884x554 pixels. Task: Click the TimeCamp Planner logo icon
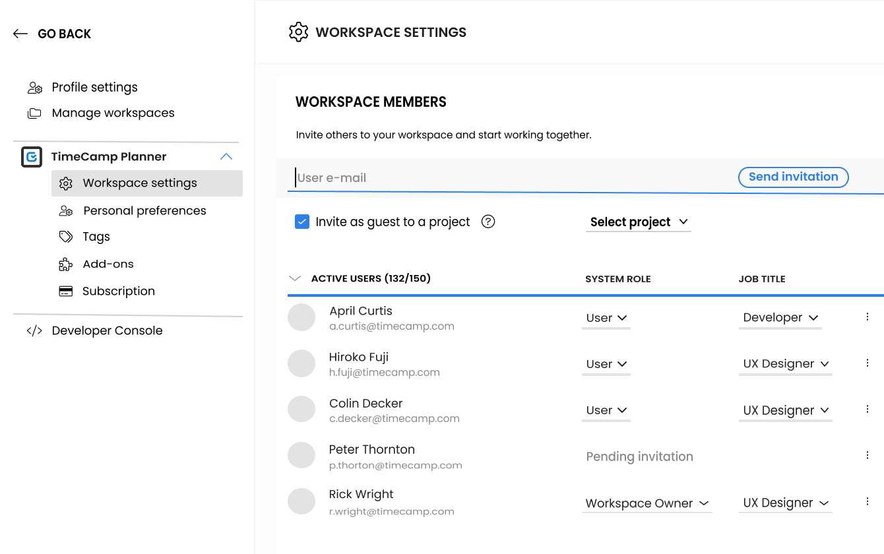(32, 157)
